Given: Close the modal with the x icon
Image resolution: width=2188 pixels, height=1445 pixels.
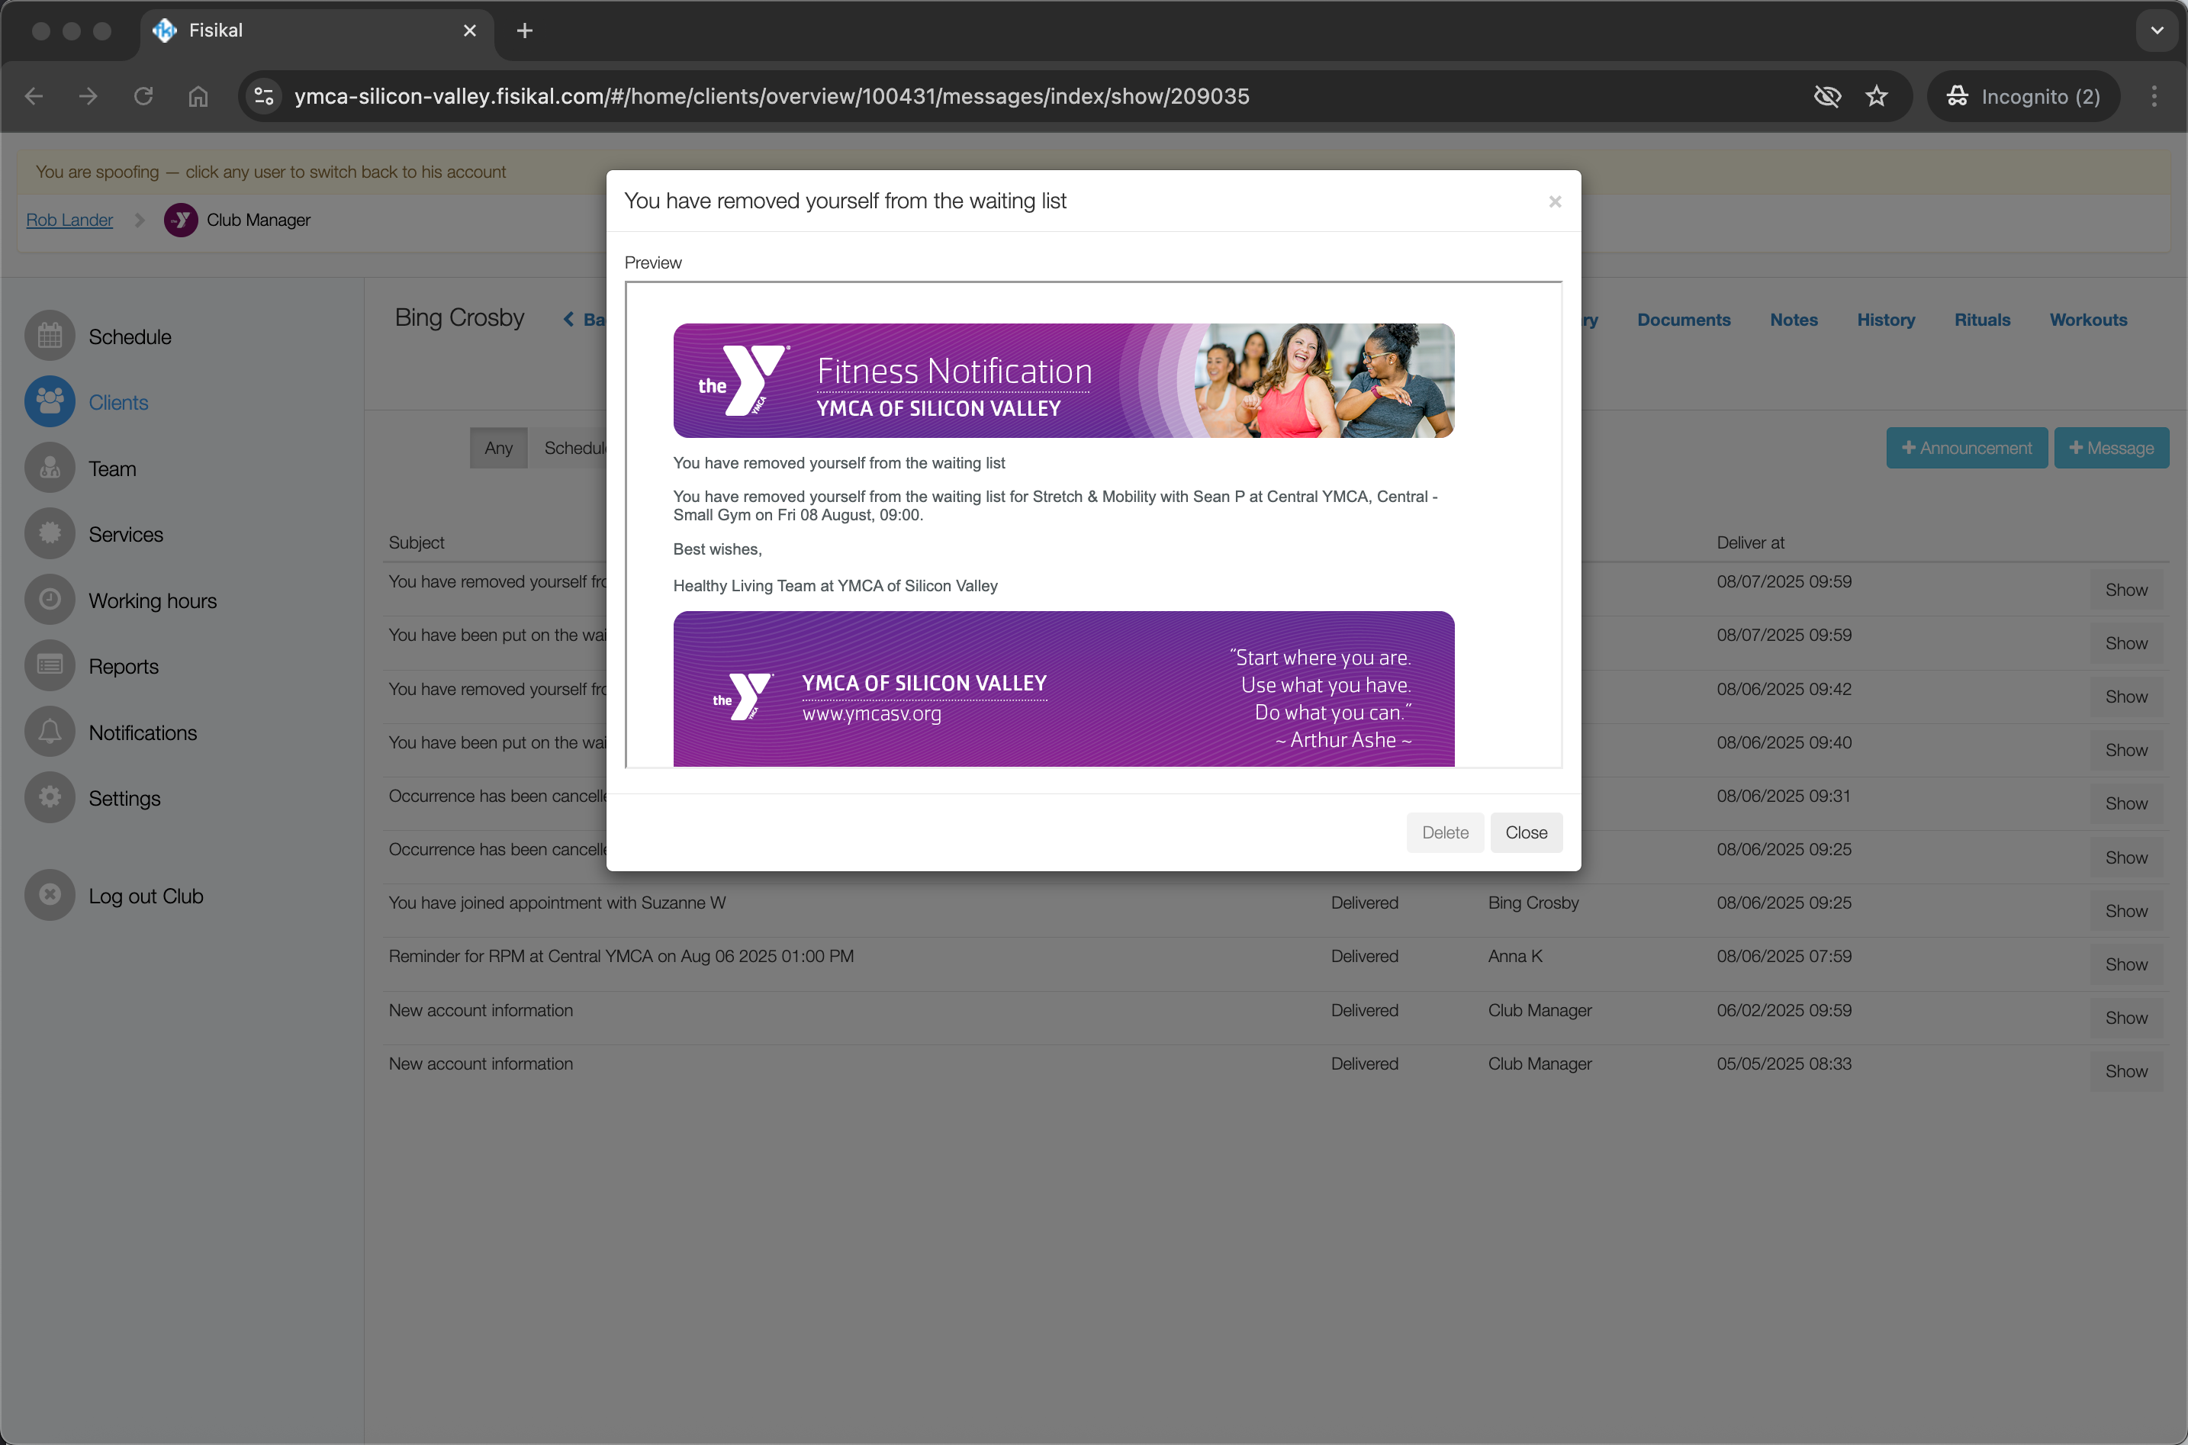Looking at the screenshot, I should 1555,201.
